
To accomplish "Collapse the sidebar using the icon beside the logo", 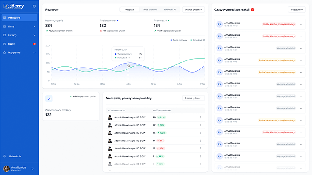I will pos(34,6).
